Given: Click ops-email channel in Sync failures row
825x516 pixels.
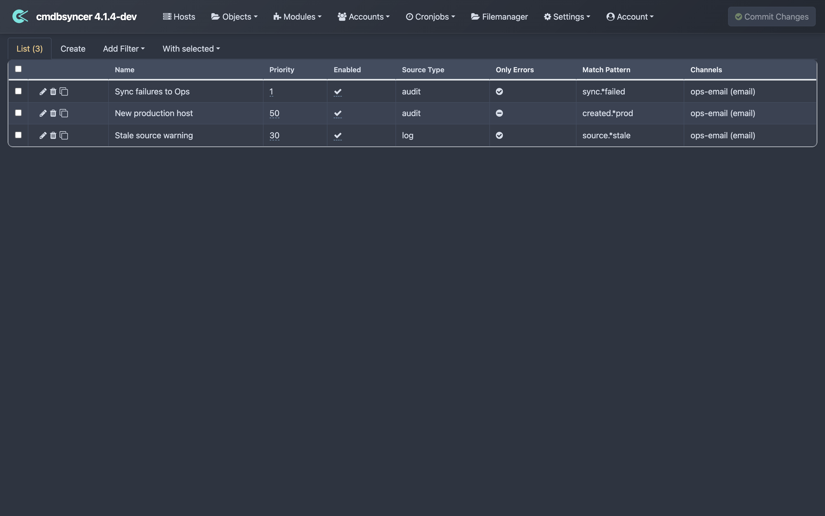Looking at the screenshot, I should (x=723, y=91).
